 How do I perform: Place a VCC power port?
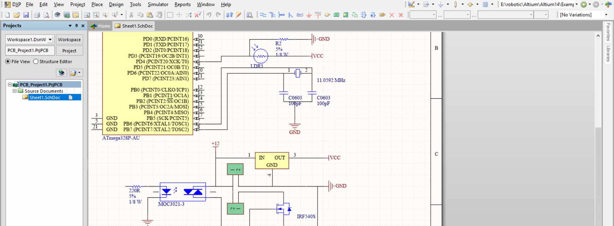(x=318, y=15)
